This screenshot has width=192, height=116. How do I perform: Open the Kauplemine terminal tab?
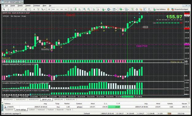click(9, 110)
